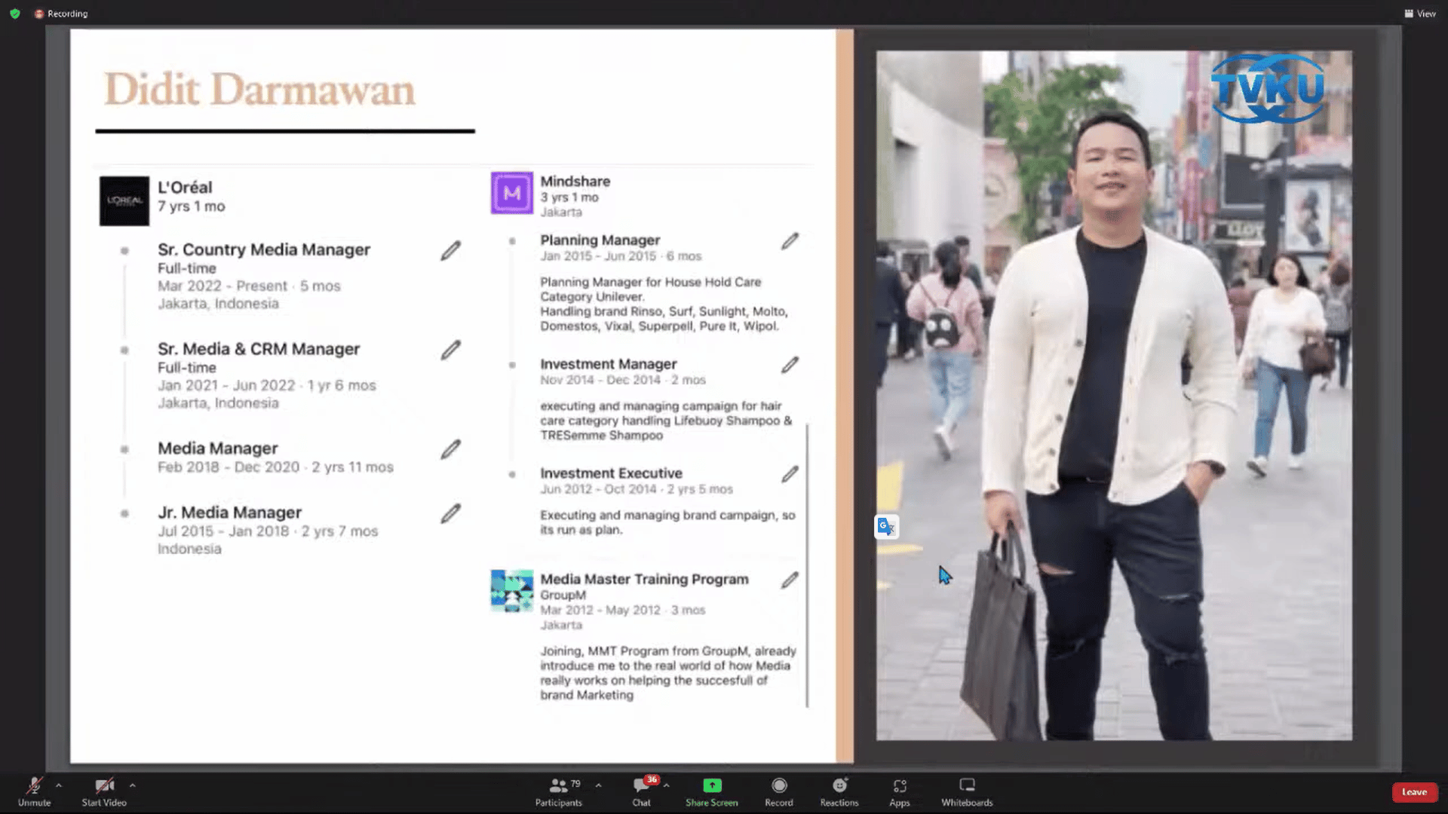Viewport: 1448px width, 814px height.
Task: Click the red Leave button
Action: [x=1414, y=792]
